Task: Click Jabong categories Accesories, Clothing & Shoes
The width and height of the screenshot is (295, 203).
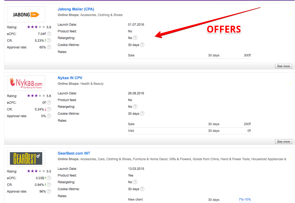Action: point(102,15)
